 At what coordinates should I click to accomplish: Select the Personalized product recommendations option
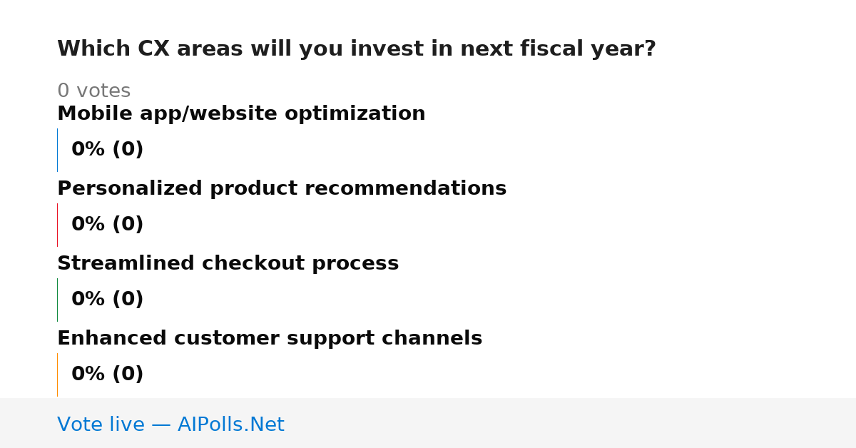click(282, 189)
